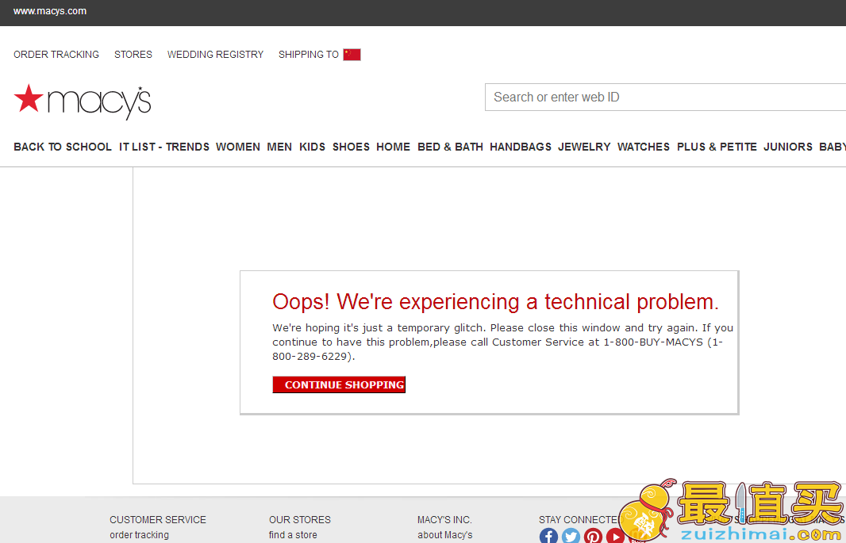The height and width of the screenshot is (543, 846).
Task: Browse the Bed & Bath category
Action: pos(451,147)
